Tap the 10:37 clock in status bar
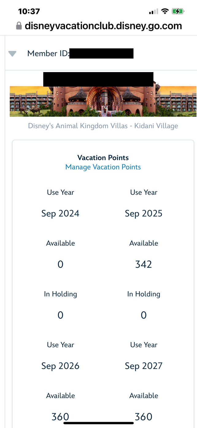Screen dimensions: 197x428 point(29,11)
